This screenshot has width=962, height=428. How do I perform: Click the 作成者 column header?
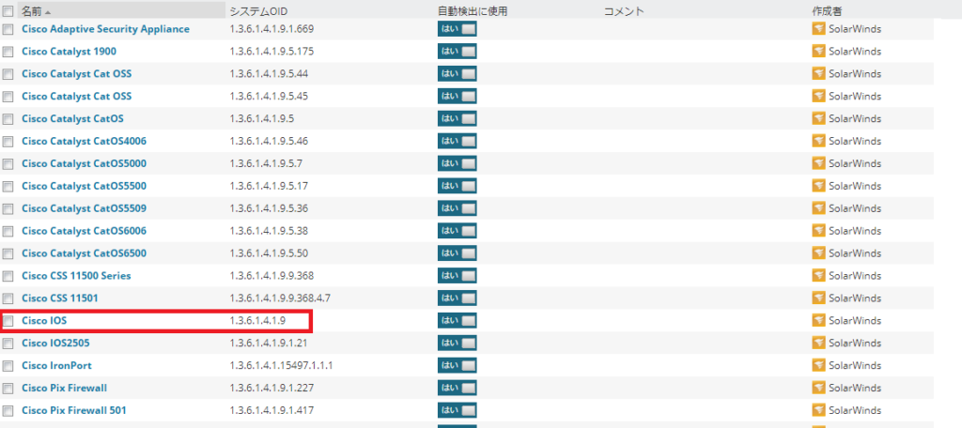click(x=826, y=11)
